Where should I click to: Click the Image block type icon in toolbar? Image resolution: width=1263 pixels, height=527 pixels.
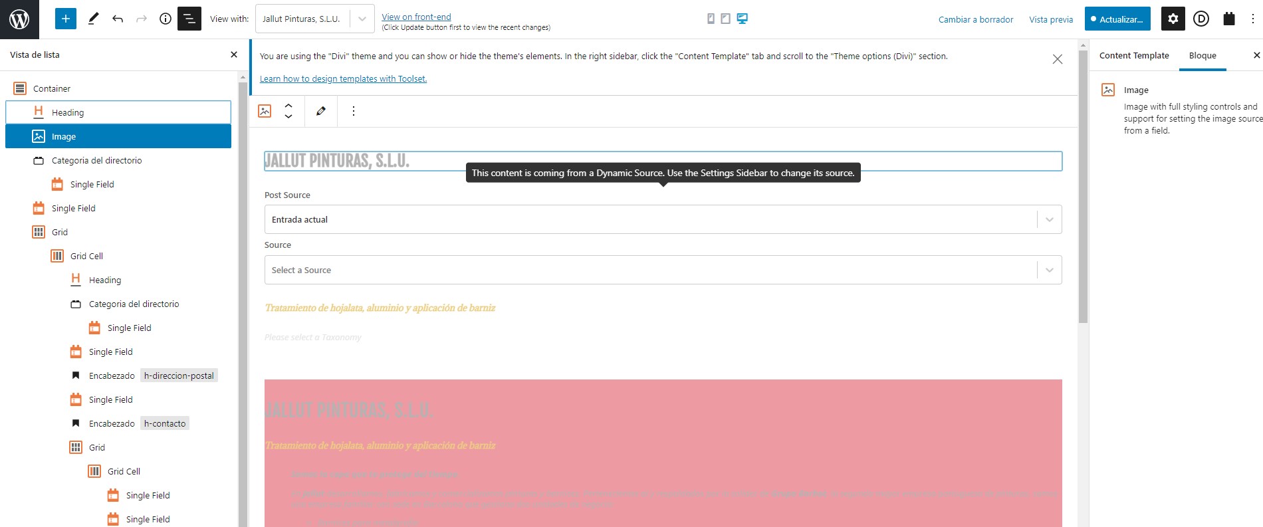(265, 111)
